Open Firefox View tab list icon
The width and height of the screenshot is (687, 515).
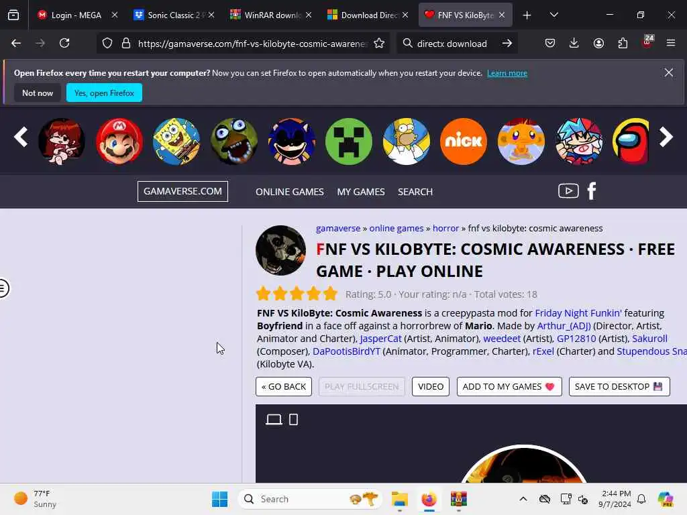(x=13, y=15)
